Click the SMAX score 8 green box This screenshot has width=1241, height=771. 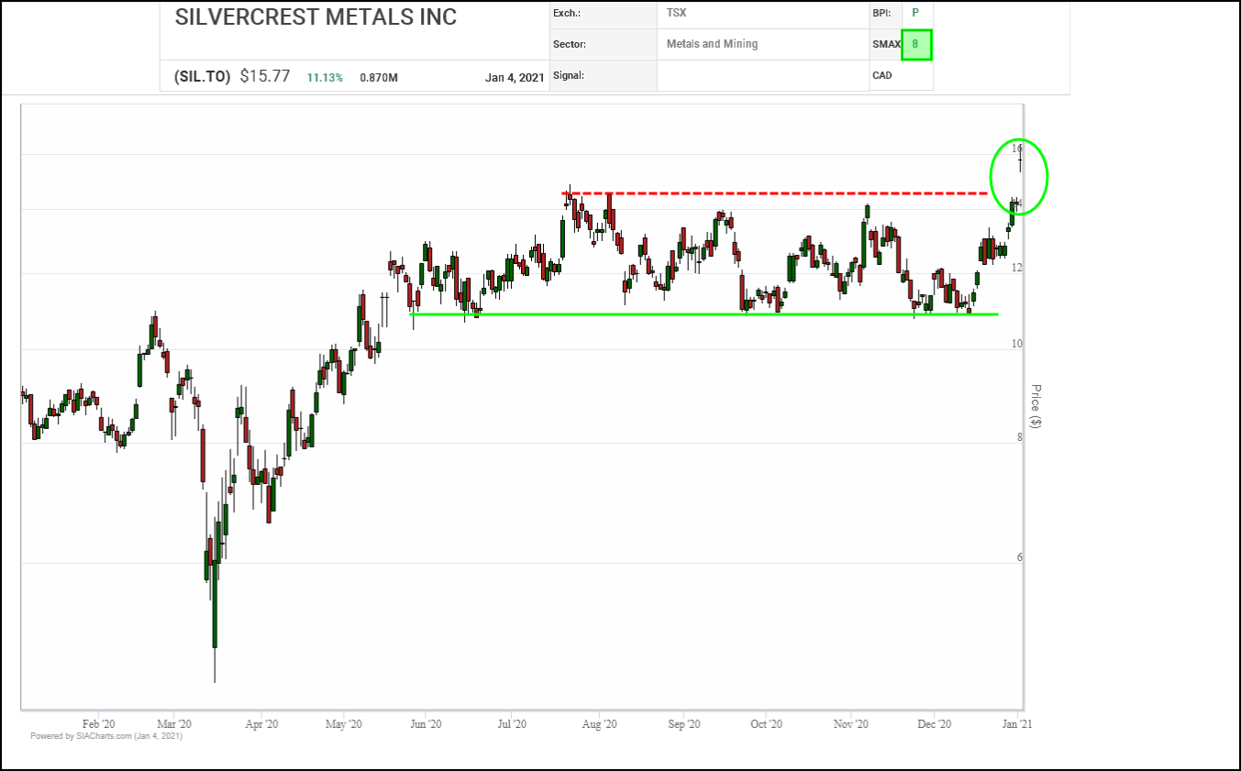click(x=916, y=44)
